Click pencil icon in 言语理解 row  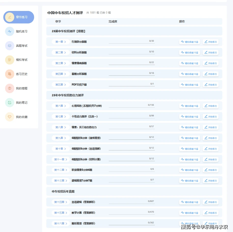coord(206,149)
